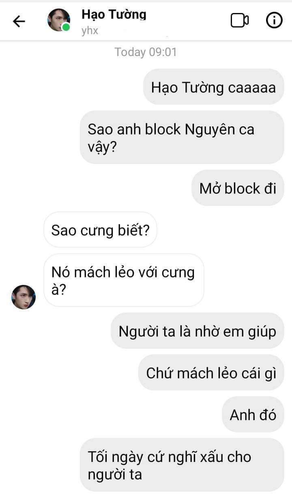The height and width of the screenshot is (494, 292).
Task: Tap the 'Tối ngày cứ nghĩ xấu' message
Action: [182, 465]
